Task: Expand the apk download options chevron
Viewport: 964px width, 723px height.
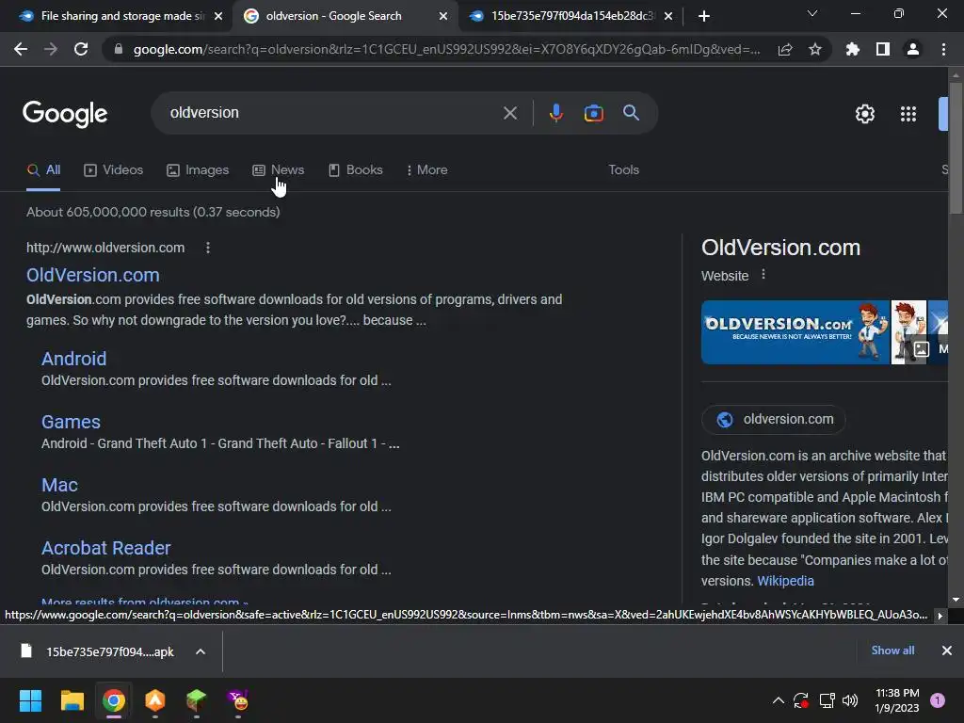Action: click(x=201, y=652)
